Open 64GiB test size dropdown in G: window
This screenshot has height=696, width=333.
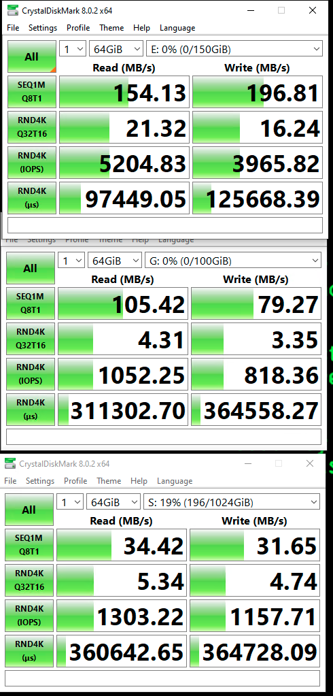tap(115, 261)
